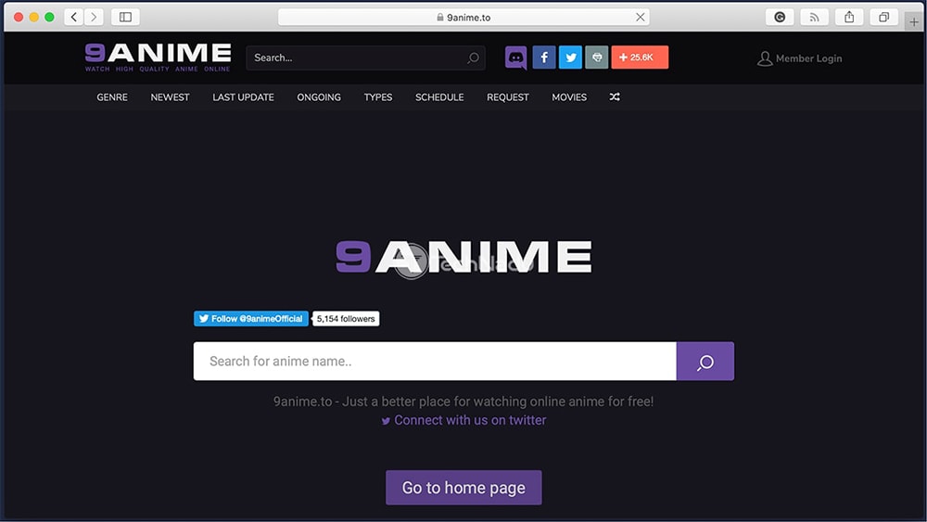Click the large 9ANIME center logo
The image size is (927, 522).
click(463, 257)
